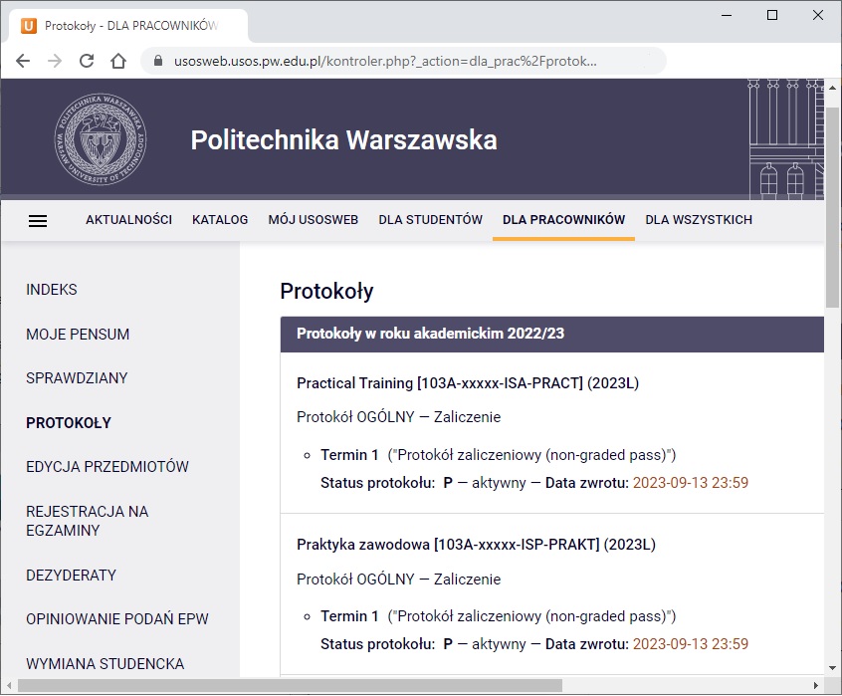The image size is (842, 696).
Task: Open the AKTUALNOŚCI menu item
Action: point(128,220)
